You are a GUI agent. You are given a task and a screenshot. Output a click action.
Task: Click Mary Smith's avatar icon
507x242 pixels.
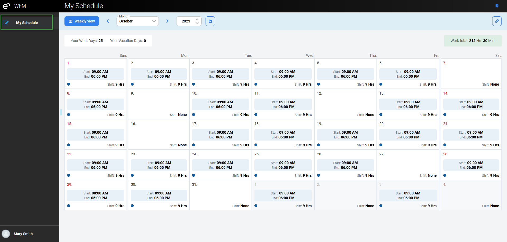pyautogui.click(x=6, y=234)
